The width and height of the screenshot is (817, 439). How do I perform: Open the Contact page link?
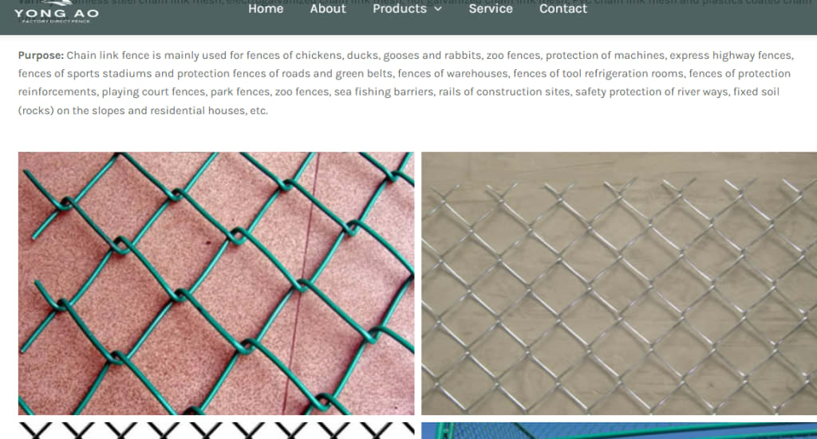[x=562, y=9]
